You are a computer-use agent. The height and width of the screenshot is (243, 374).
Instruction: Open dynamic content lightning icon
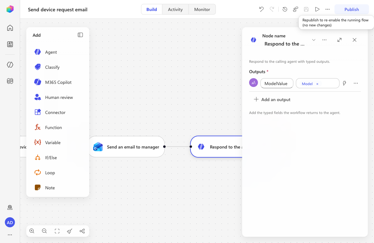(x=345, y=83)
